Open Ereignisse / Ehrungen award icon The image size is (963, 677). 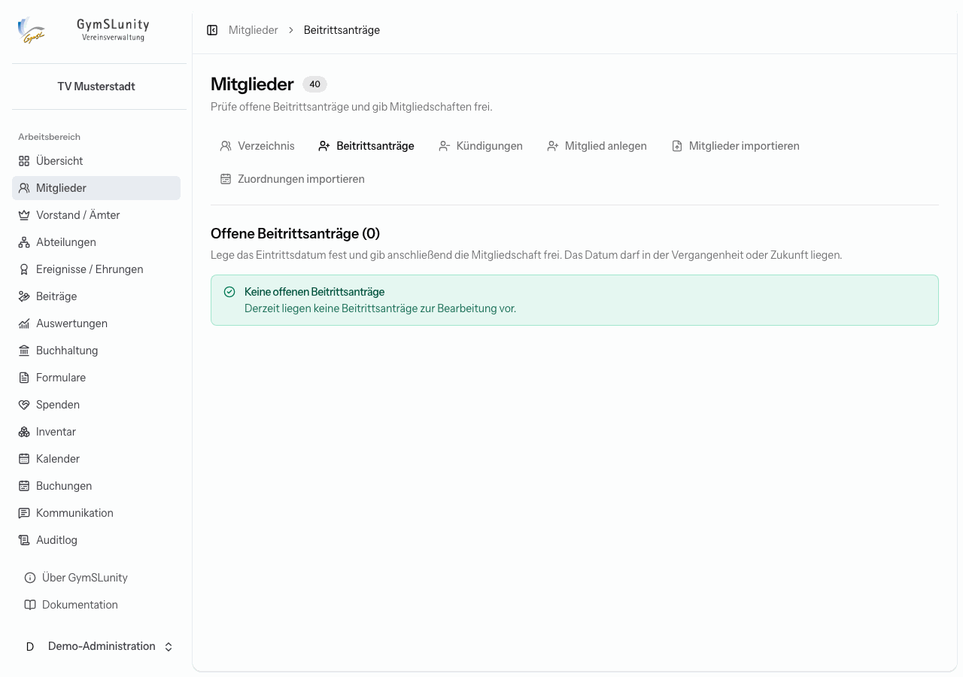pyautogui.click(x=24, y=269)
